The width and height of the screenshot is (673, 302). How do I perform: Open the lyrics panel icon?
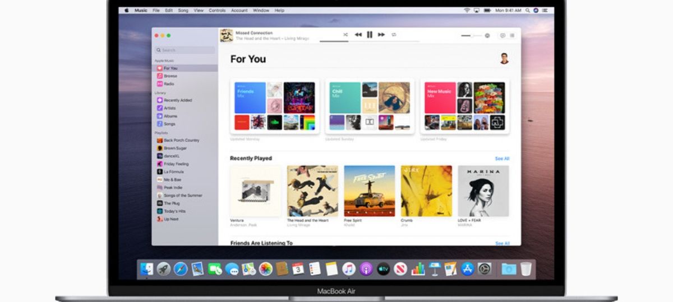click(503, 35)
